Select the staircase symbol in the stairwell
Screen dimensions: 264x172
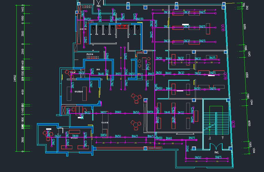point(216,121)
